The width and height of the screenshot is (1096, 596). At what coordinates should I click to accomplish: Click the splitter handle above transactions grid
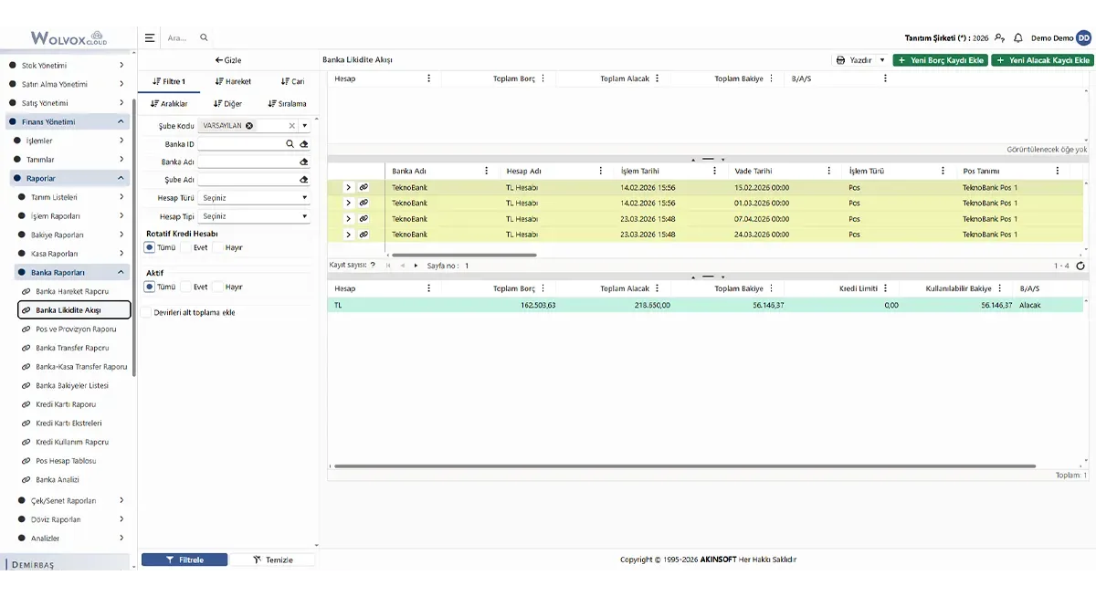(708, 159)
